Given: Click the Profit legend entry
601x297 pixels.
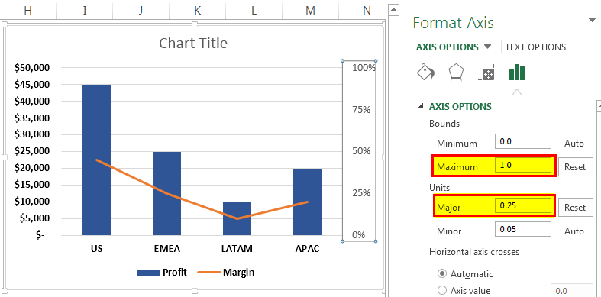Looking at the screenshot, I should tap(162, 273).
